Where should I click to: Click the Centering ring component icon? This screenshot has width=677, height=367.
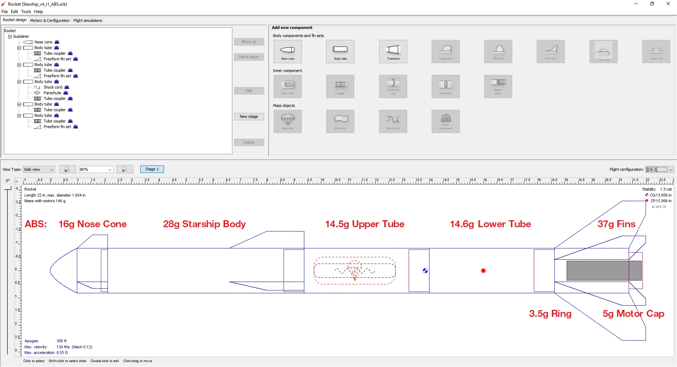click(393, 86)
